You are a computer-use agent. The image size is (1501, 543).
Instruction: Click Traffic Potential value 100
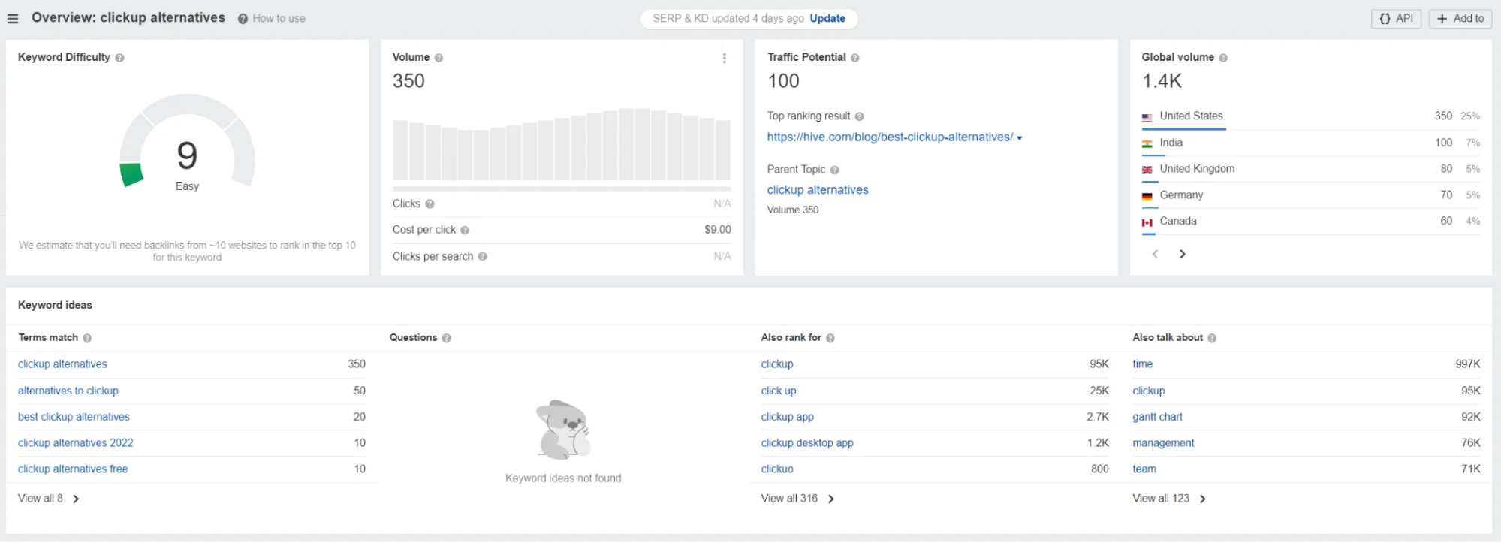[783, 81]
